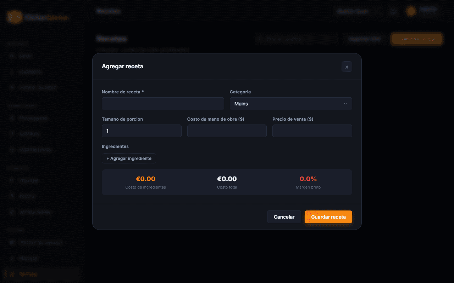Focus the Costo de mano de obra field
454x283 pixels.
(227, 131)
